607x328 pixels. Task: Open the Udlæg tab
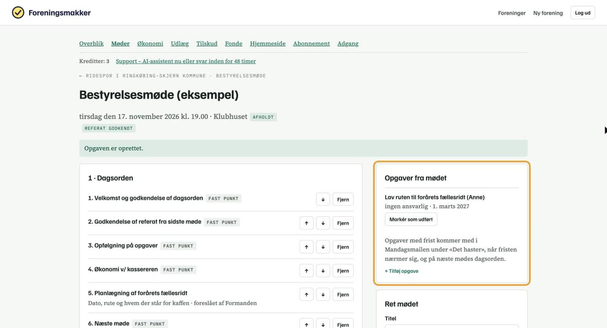(180, 44)
